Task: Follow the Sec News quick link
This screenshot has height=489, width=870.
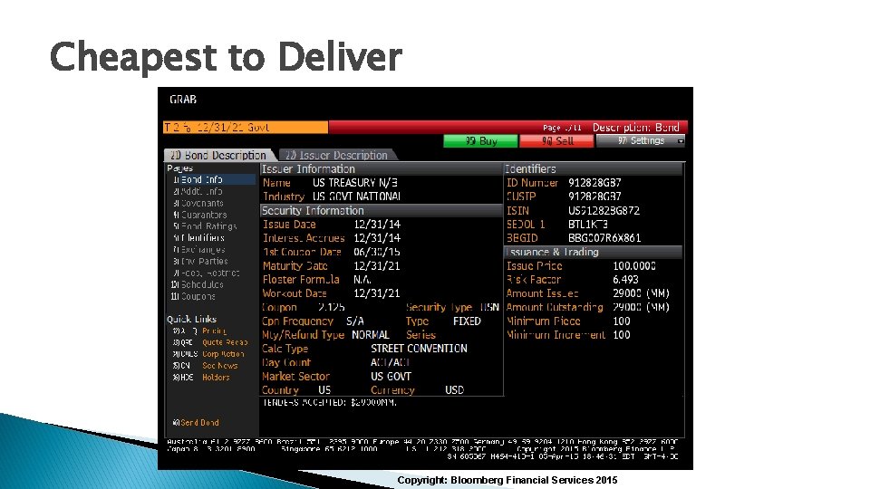Action: 219,366
